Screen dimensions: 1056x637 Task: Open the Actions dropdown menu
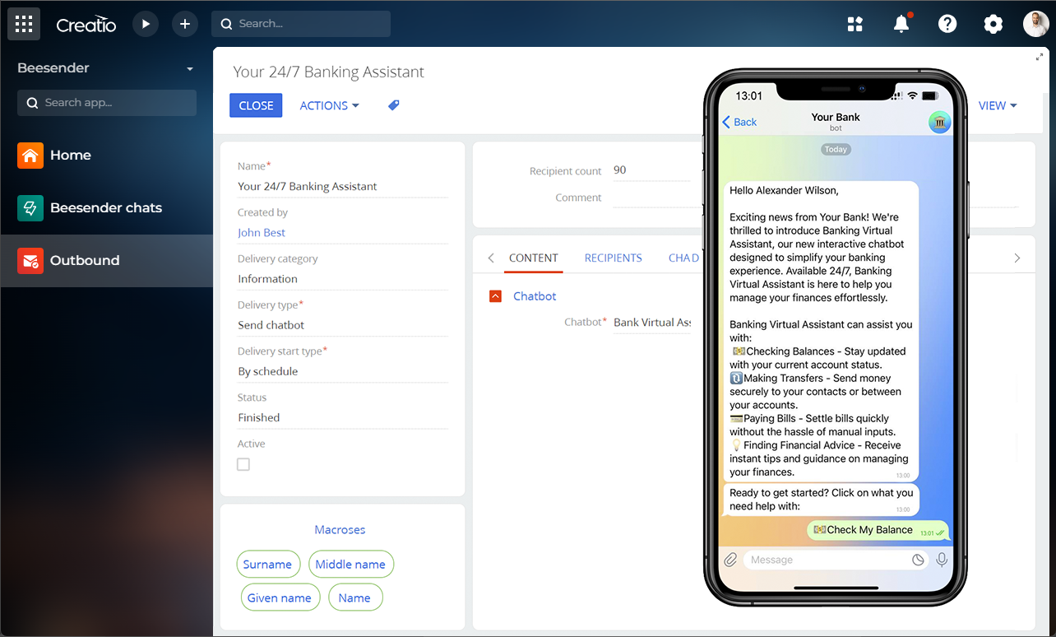click(x=329, y=105)
